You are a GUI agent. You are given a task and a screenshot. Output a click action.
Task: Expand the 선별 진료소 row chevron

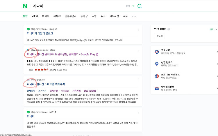point(217,64)
